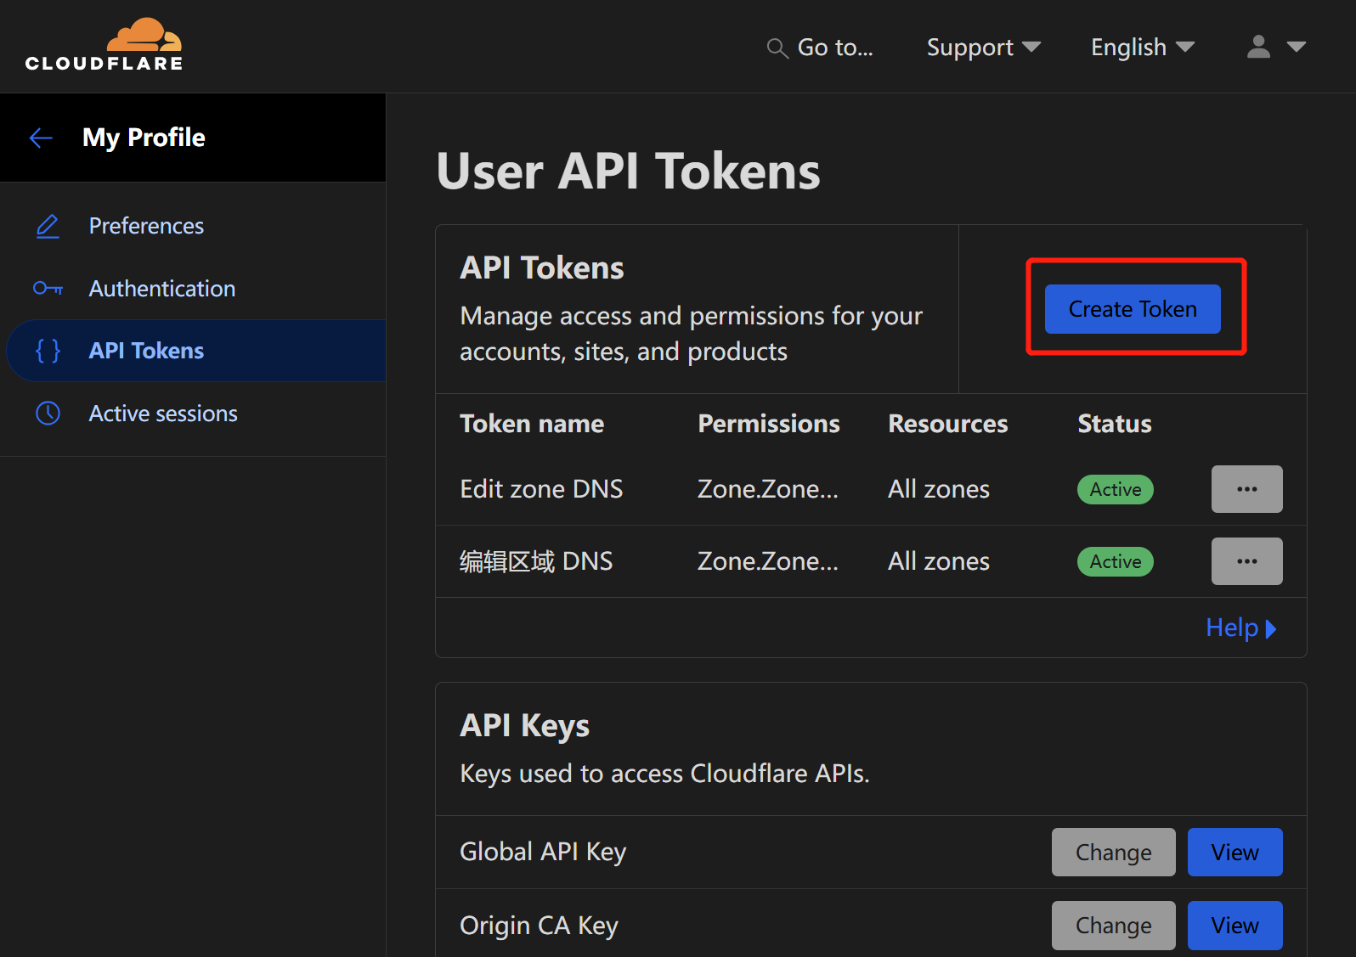The image size is (1356, 957).
Task: Click All zones for Edit zone DNS
Action: (x=939, y=489)
